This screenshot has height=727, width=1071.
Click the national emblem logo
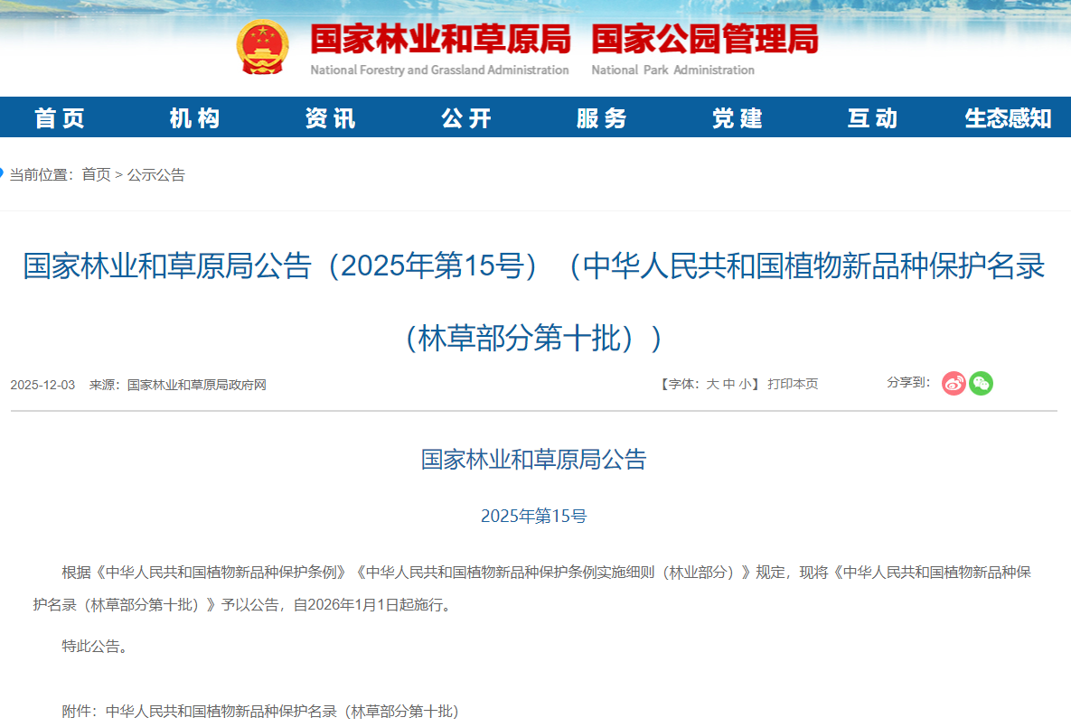point(263,47)
